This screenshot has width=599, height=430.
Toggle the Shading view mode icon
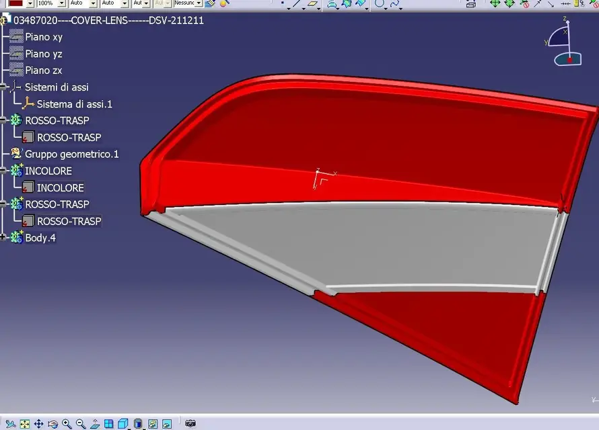[x=138, y=424]
